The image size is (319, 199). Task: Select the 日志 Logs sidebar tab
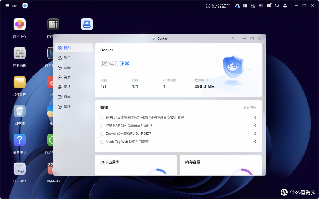point(74,97)
